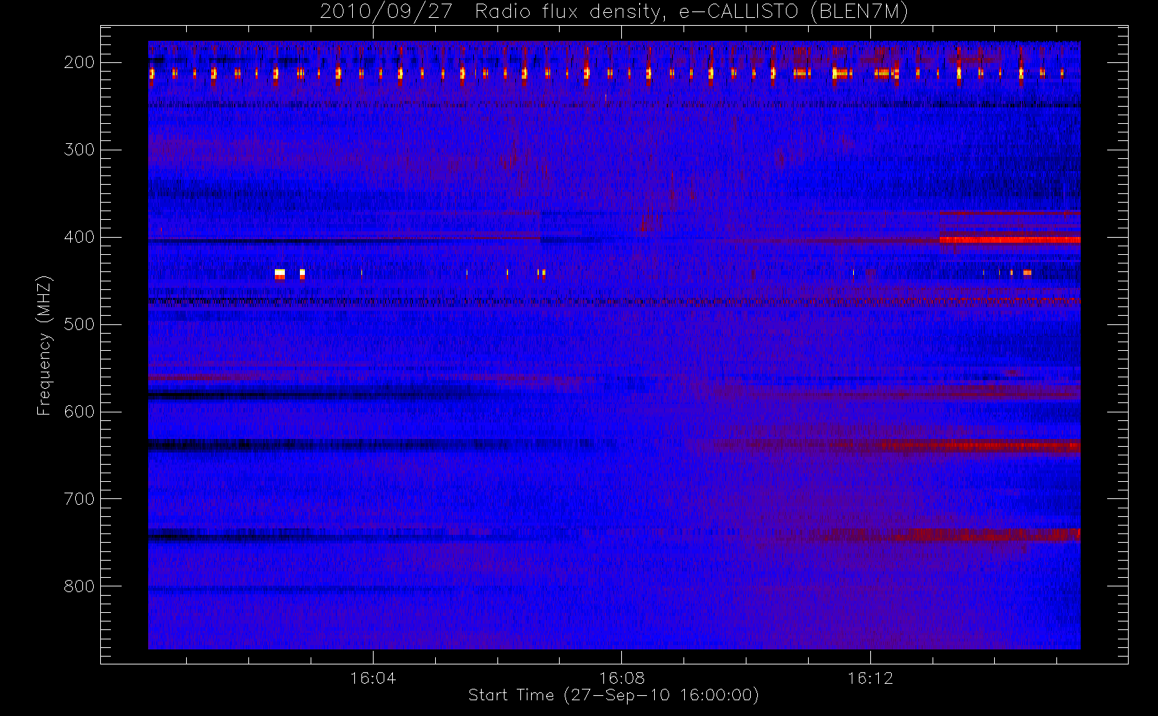Click the 600 frequency tick label
The width and height of the screenshot is (1158, 716).
click(79, 412)
